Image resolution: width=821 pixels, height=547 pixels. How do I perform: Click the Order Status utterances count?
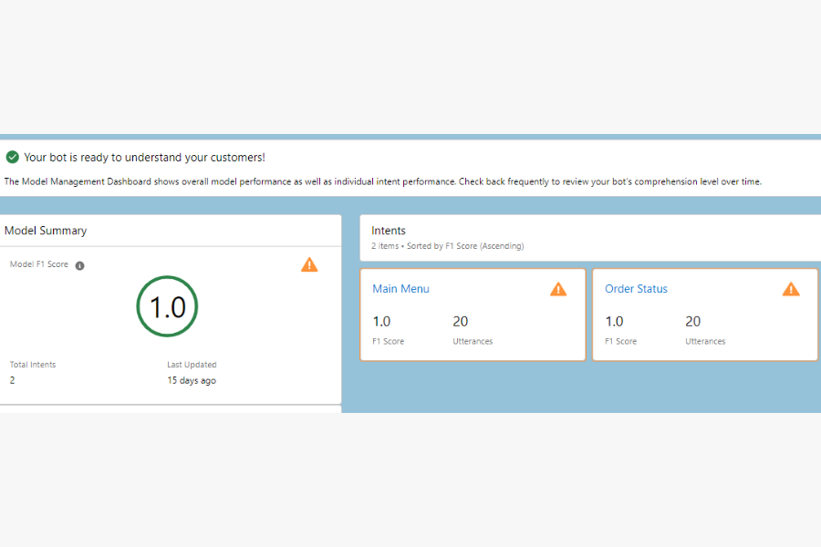[693, 321]
